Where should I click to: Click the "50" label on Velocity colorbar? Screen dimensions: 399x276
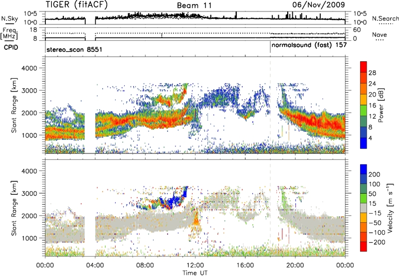point(372,194)
